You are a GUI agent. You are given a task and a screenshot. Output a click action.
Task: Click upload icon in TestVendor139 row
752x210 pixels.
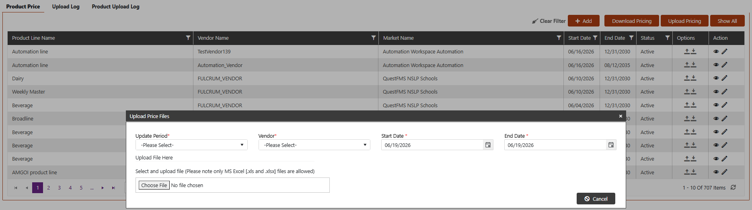(687, 51)
